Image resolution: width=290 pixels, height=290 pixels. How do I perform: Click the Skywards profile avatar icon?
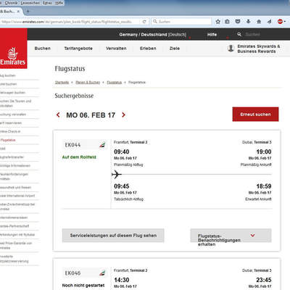click(231, 49)
